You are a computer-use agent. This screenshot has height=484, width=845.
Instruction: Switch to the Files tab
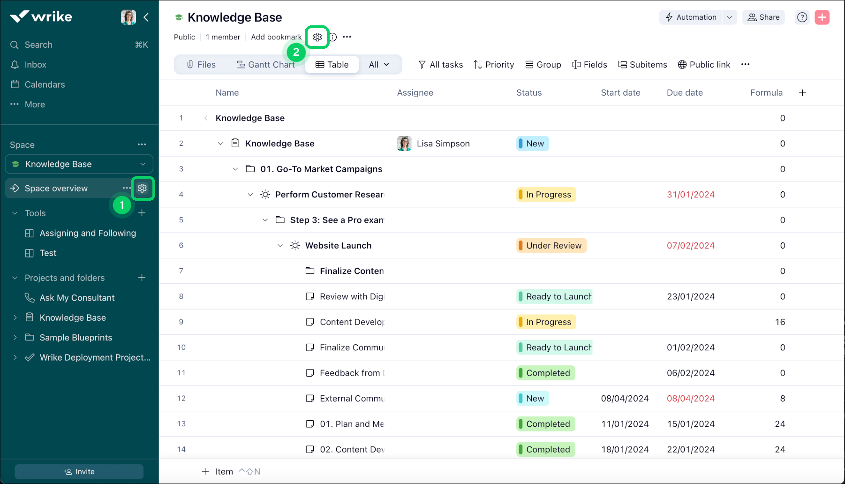[x=201, y=65]
